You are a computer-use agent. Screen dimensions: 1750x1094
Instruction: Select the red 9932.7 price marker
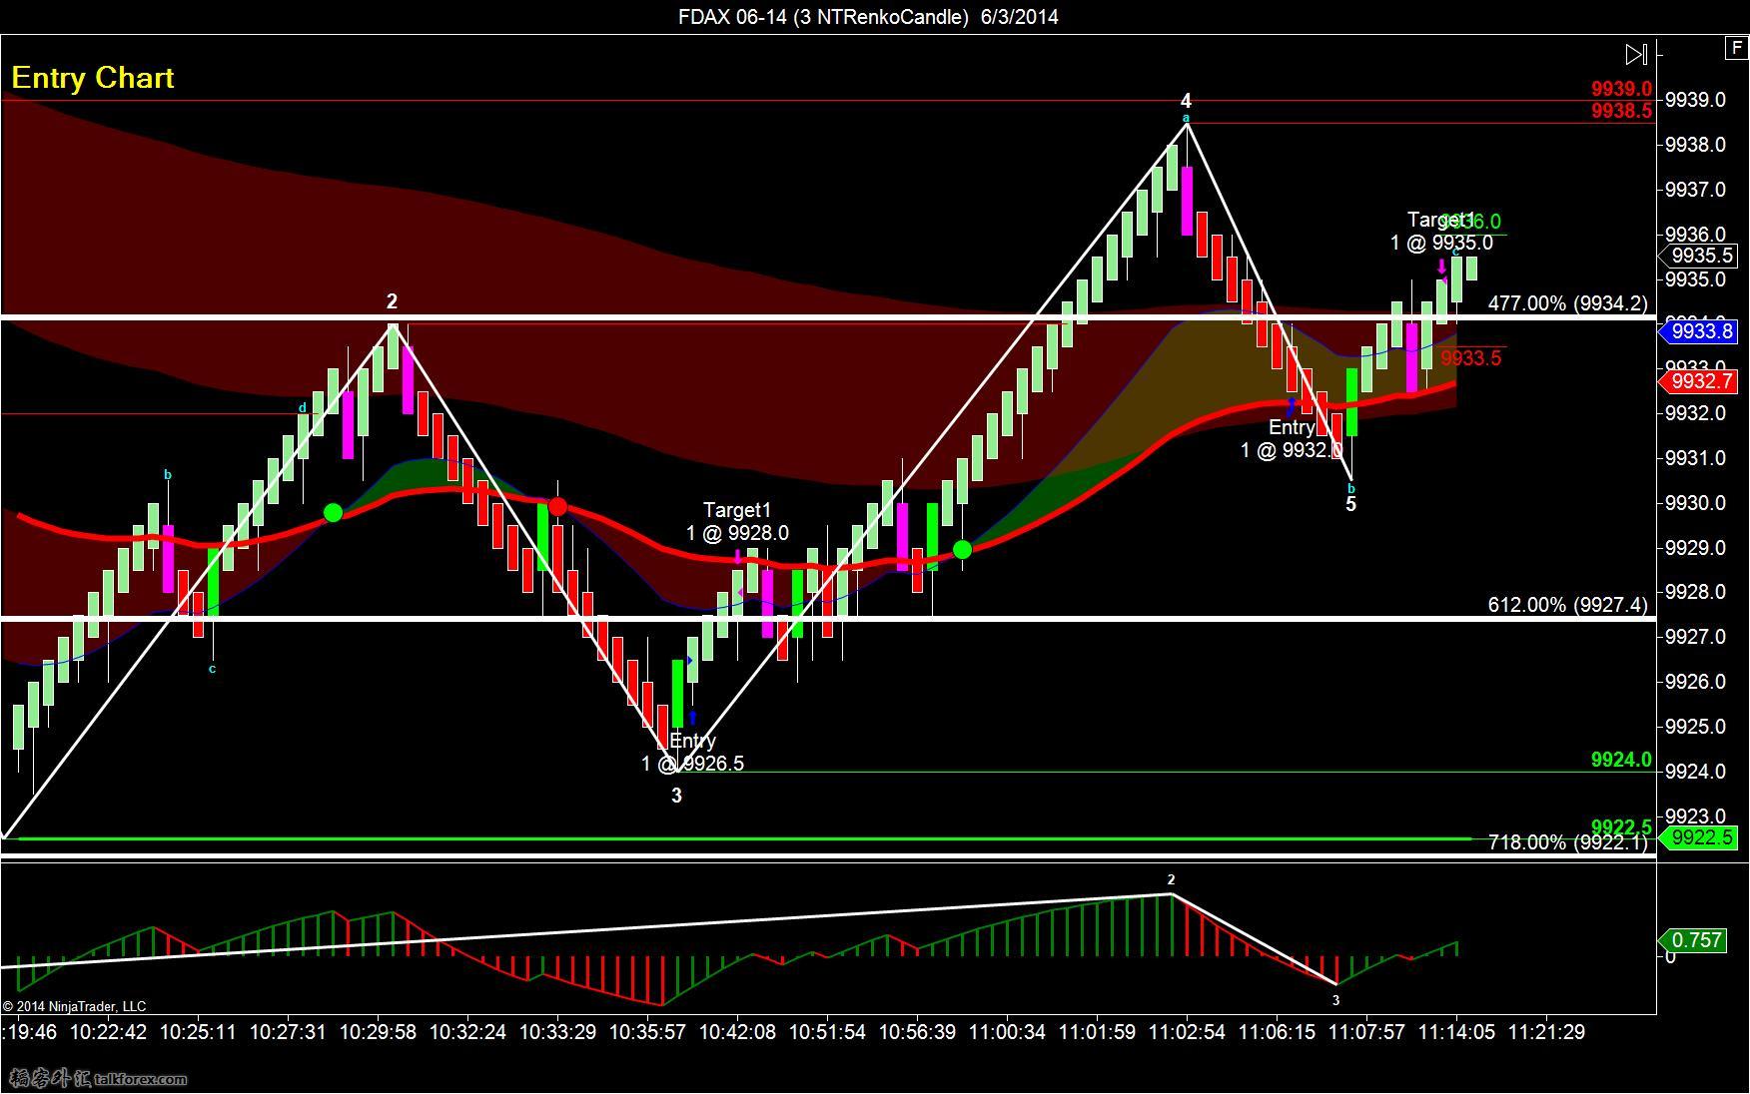point(1699,381)
